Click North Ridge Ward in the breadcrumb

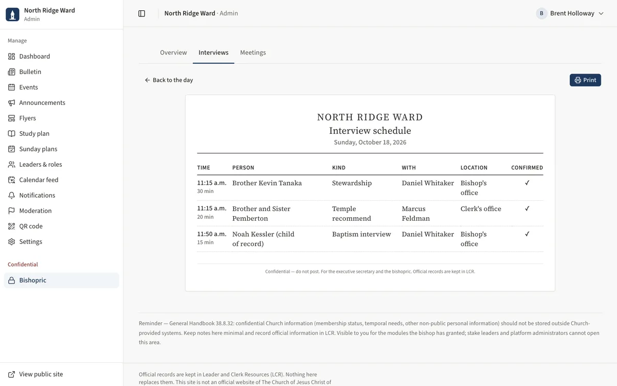coord(190,13)
